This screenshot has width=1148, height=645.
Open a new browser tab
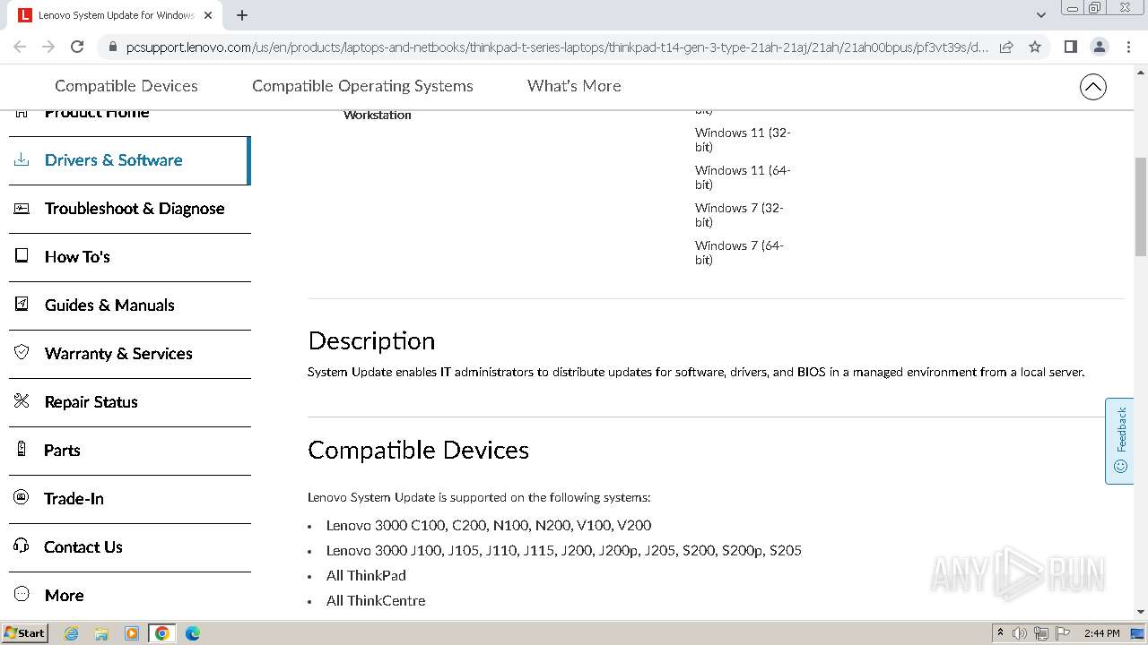242,15
